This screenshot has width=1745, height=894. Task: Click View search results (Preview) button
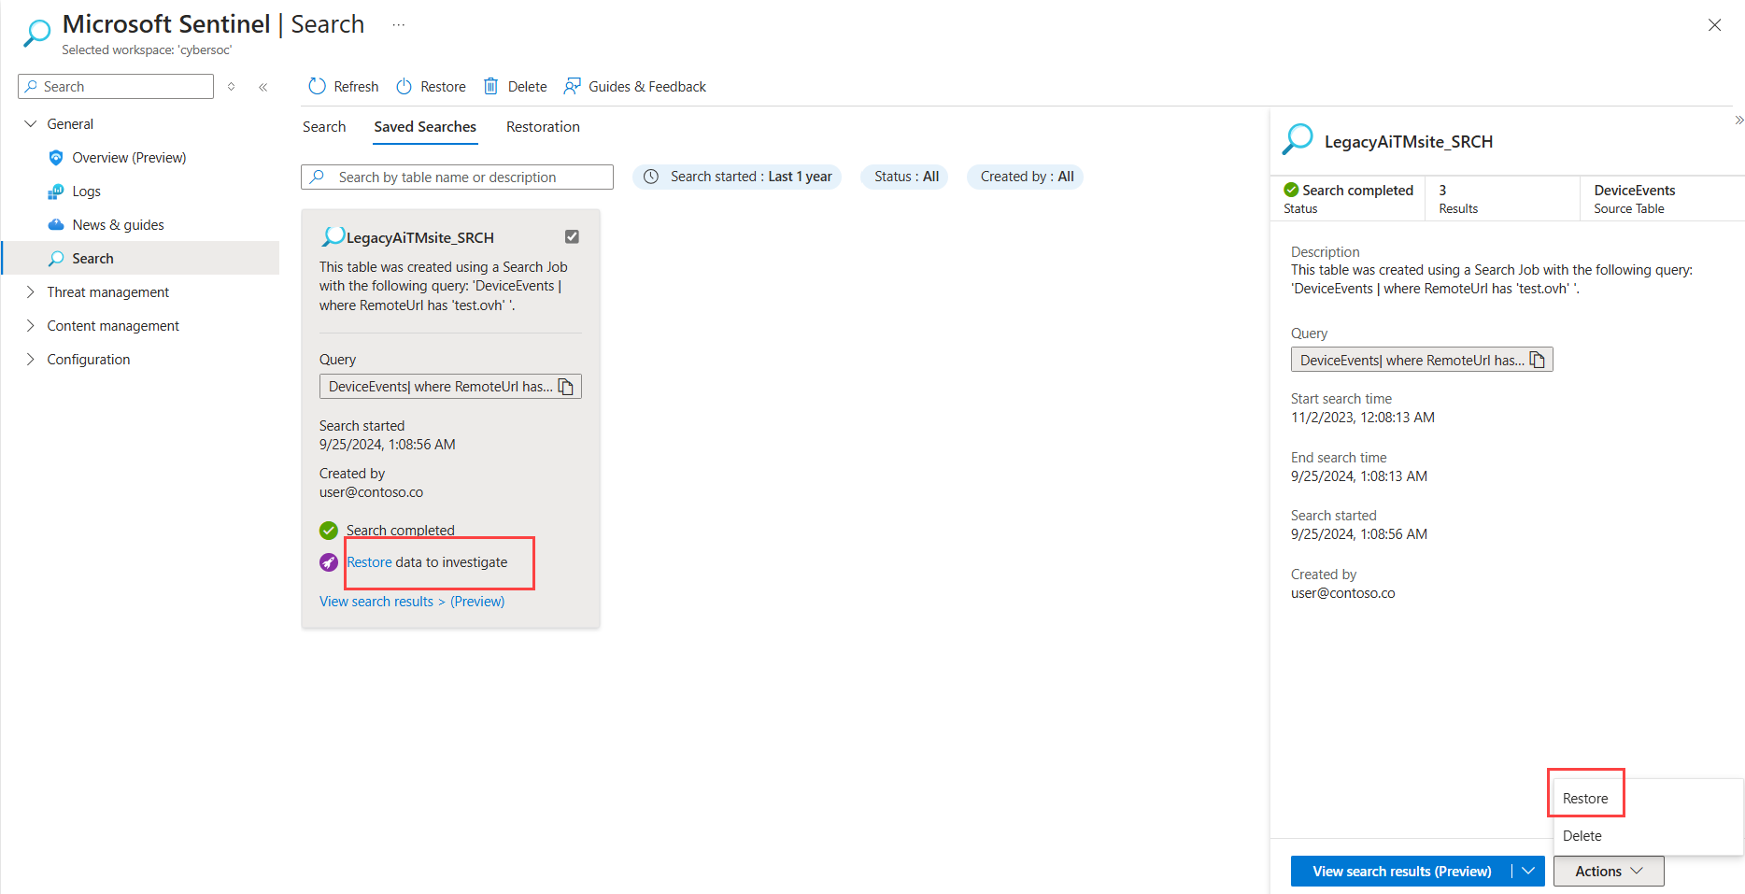coord(1401,871)
